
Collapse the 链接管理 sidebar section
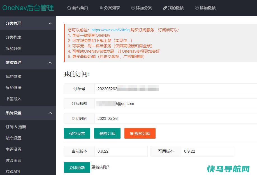50,62
